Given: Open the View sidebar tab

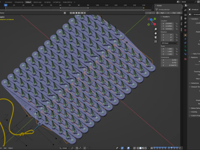Looking at the screenshot, I should pyautogui.click(x=181, y=30).
